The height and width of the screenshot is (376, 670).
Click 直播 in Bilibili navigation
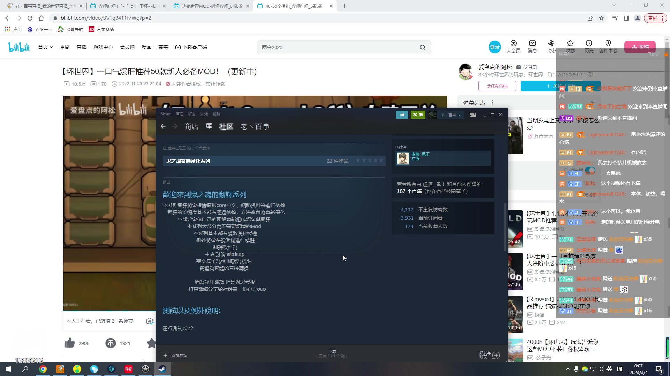(x=82, y=47)
